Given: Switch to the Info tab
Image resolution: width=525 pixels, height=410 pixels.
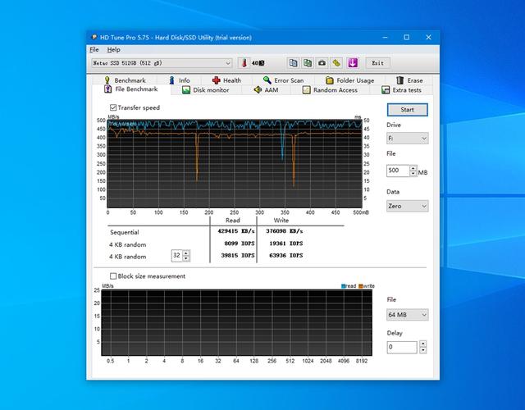Looking at the screenshot, I should (x=180, y=80).
